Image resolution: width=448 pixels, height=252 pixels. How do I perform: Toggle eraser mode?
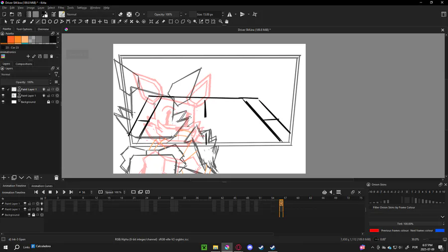click(120, 14)
